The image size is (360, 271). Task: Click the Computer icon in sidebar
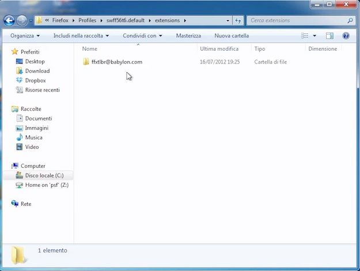click(x=15, y=165)
